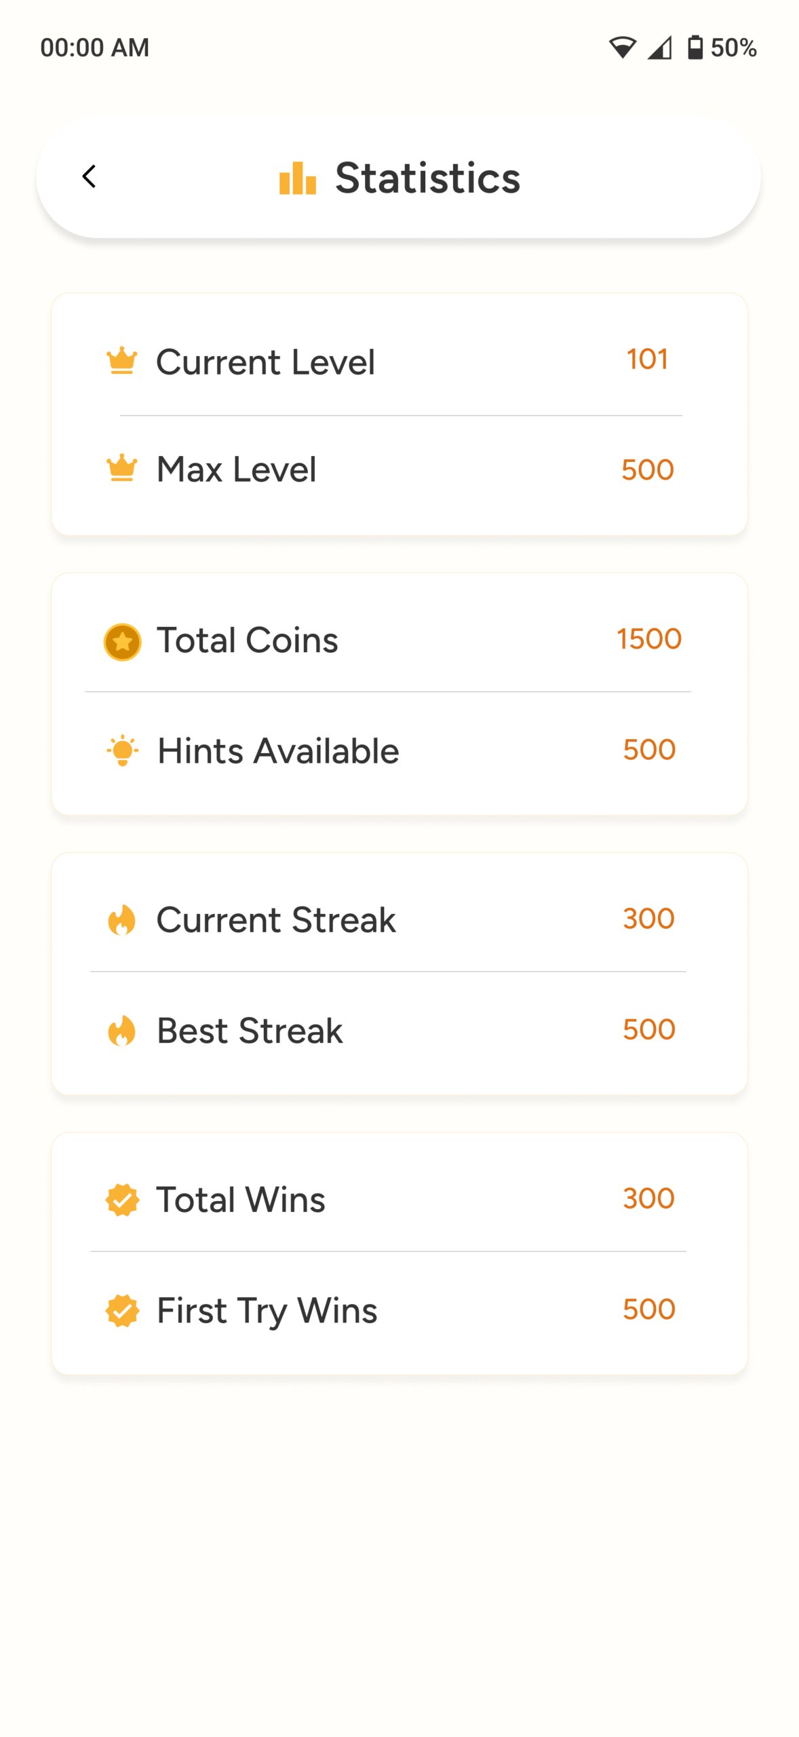
Task: Click the Hints Available label
Action: point(278,751)
